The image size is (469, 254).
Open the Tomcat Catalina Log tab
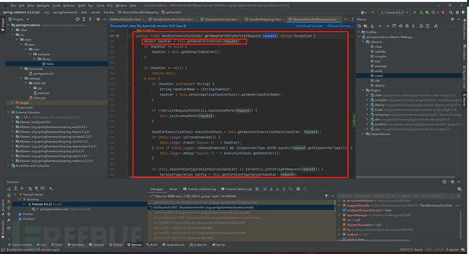tap(237, 189)
